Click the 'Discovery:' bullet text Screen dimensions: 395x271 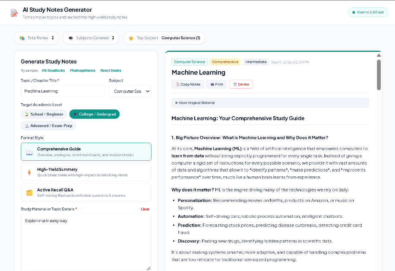point(189,241)
